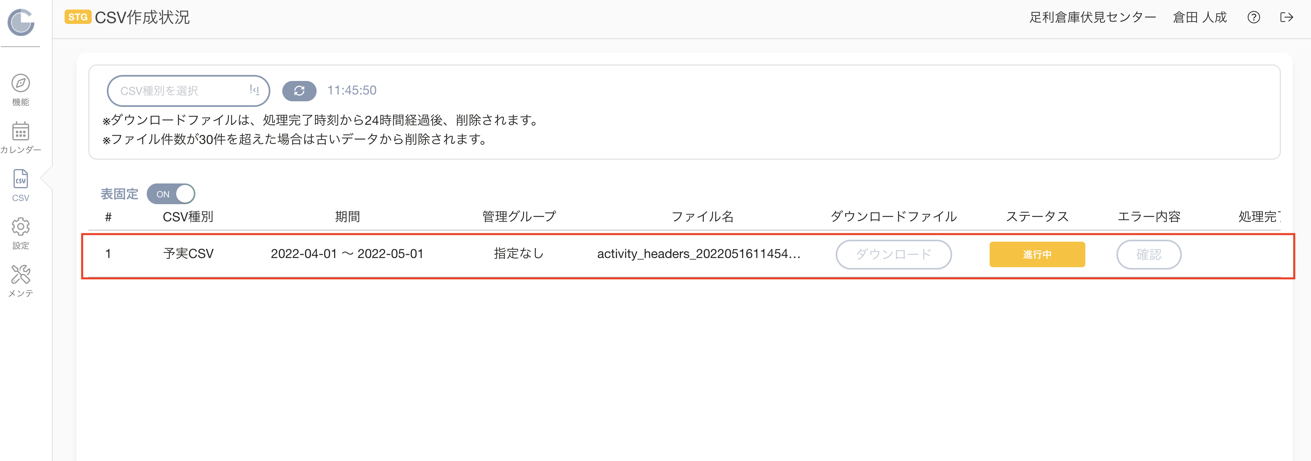
Task: Toggle the 表固定 ON switch
Action: (171, 194)
